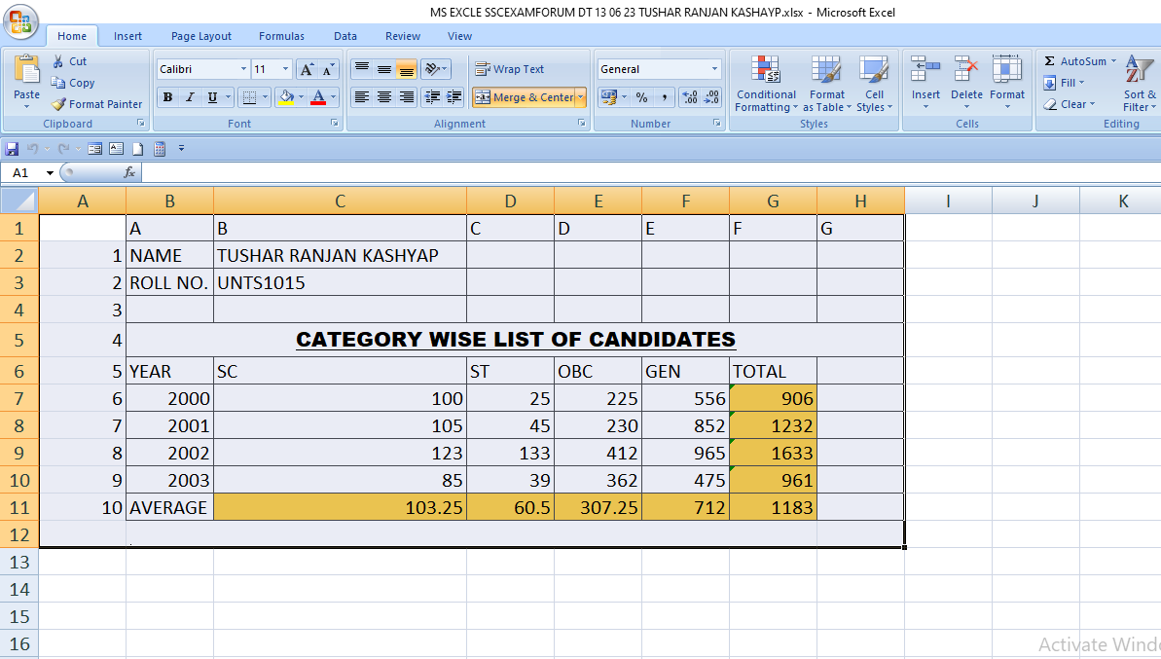Screen dimensions: 1161x659
Task: Click the Increase Indent icon
Action: click(453, 97)
